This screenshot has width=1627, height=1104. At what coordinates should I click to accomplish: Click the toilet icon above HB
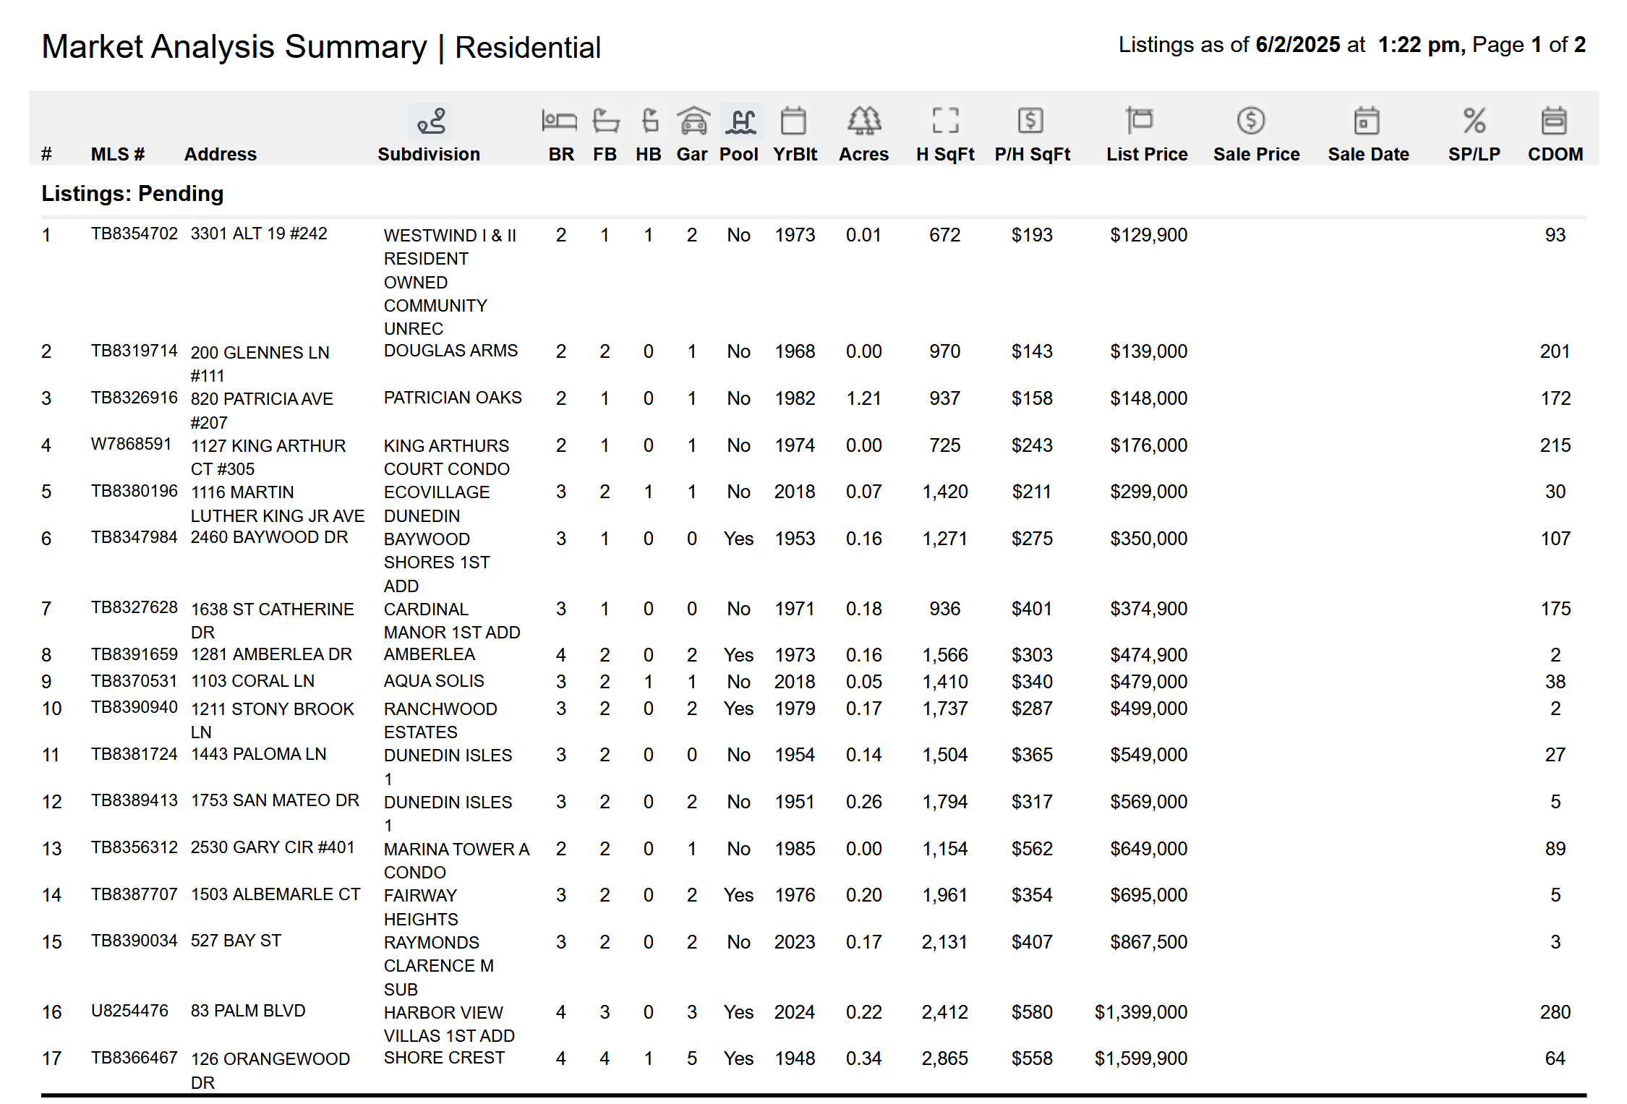(x=649, y=120)
